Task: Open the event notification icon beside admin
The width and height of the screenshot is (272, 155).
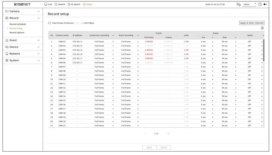Action: (x=239, y=4)
